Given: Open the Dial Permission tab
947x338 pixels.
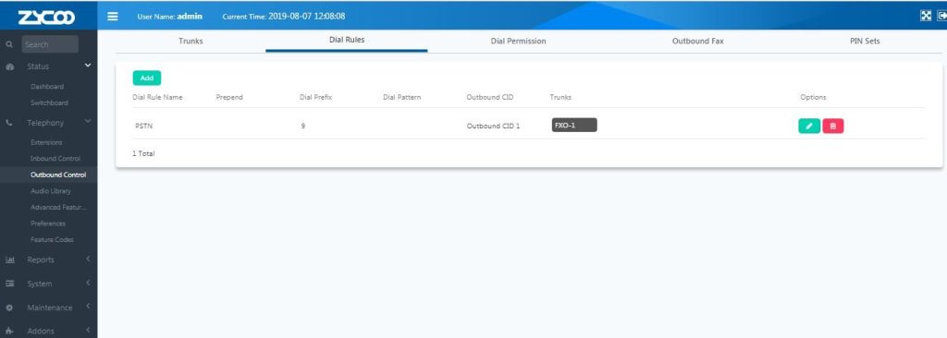Looking at the screenshot, I should point(518,41).
